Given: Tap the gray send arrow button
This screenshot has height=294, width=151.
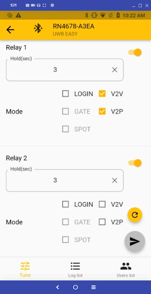Looking at the screenshot, I should (x=135, y=241).
